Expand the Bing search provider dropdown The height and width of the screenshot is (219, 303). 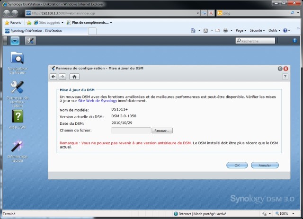298,13
